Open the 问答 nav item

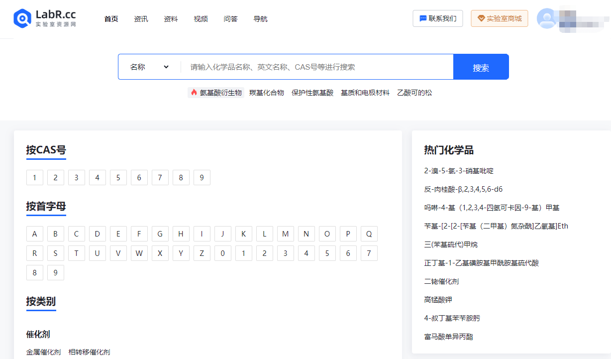point(231,19)
